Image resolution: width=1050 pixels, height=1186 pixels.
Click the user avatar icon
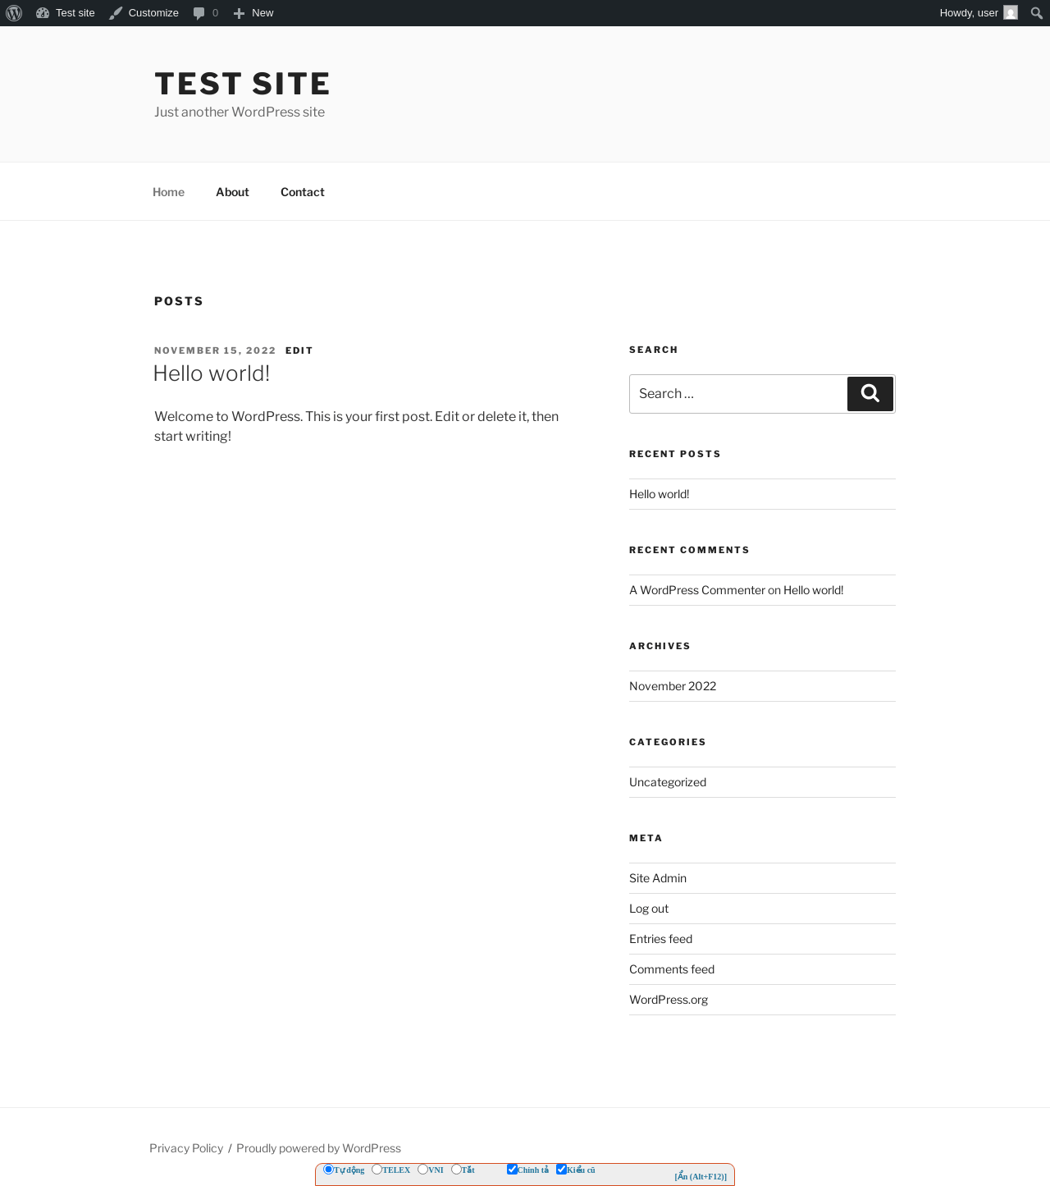1011,13
